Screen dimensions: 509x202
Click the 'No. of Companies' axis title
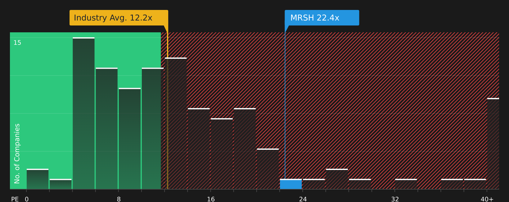pos(17,154)
